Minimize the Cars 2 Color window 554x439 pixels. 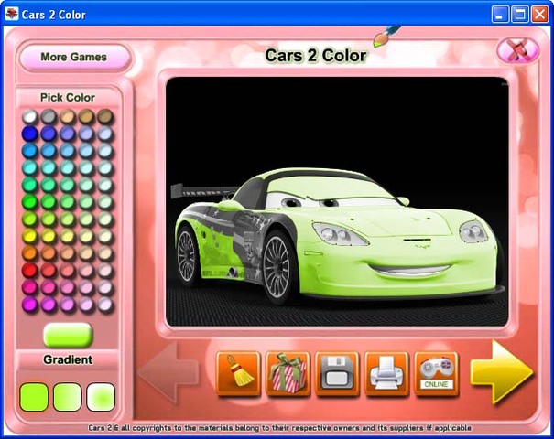click(500, 15)
